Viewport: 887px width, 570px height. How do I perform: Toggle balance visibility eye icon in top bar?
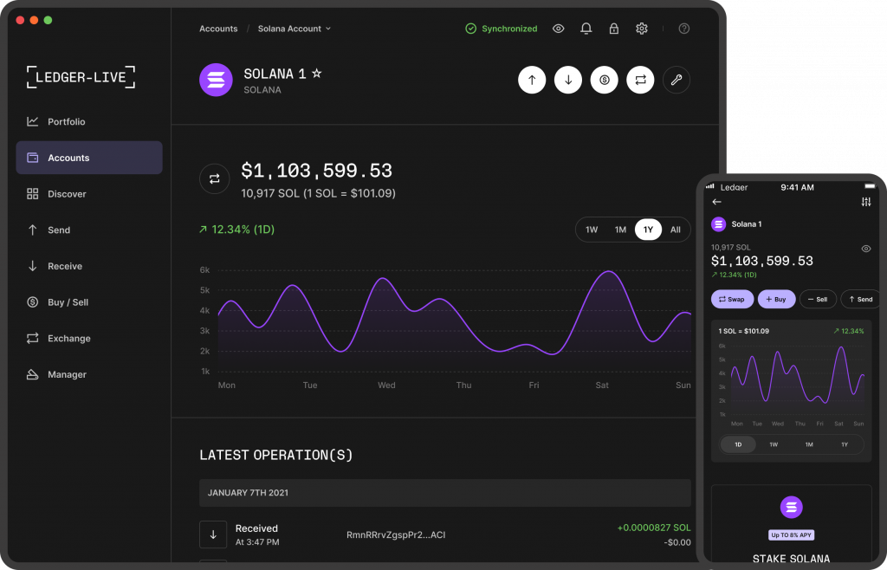coord(559,29)
